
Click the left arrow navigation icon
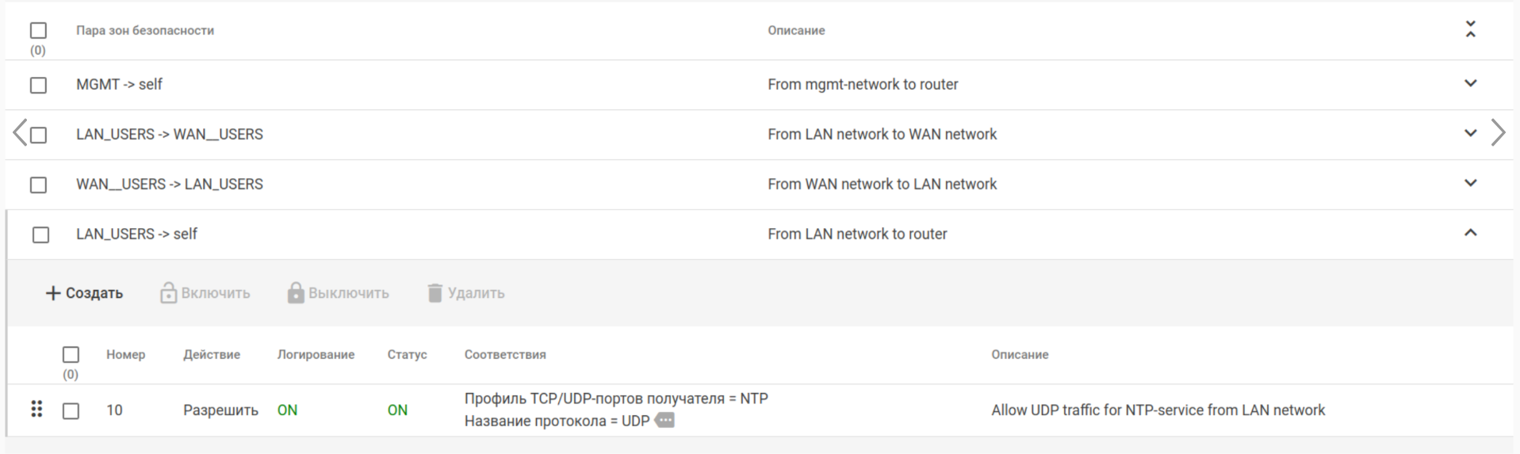pyautogui.click(x=20, y=132)
